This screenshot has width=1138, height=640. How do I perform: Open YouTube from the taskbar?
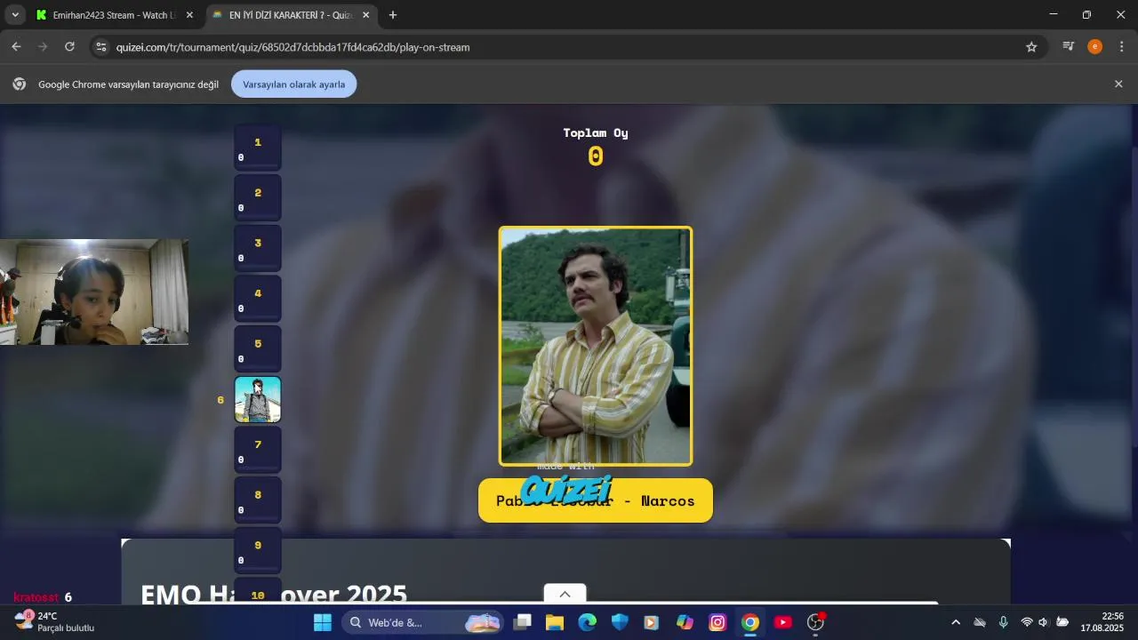(x=783, y=622)
